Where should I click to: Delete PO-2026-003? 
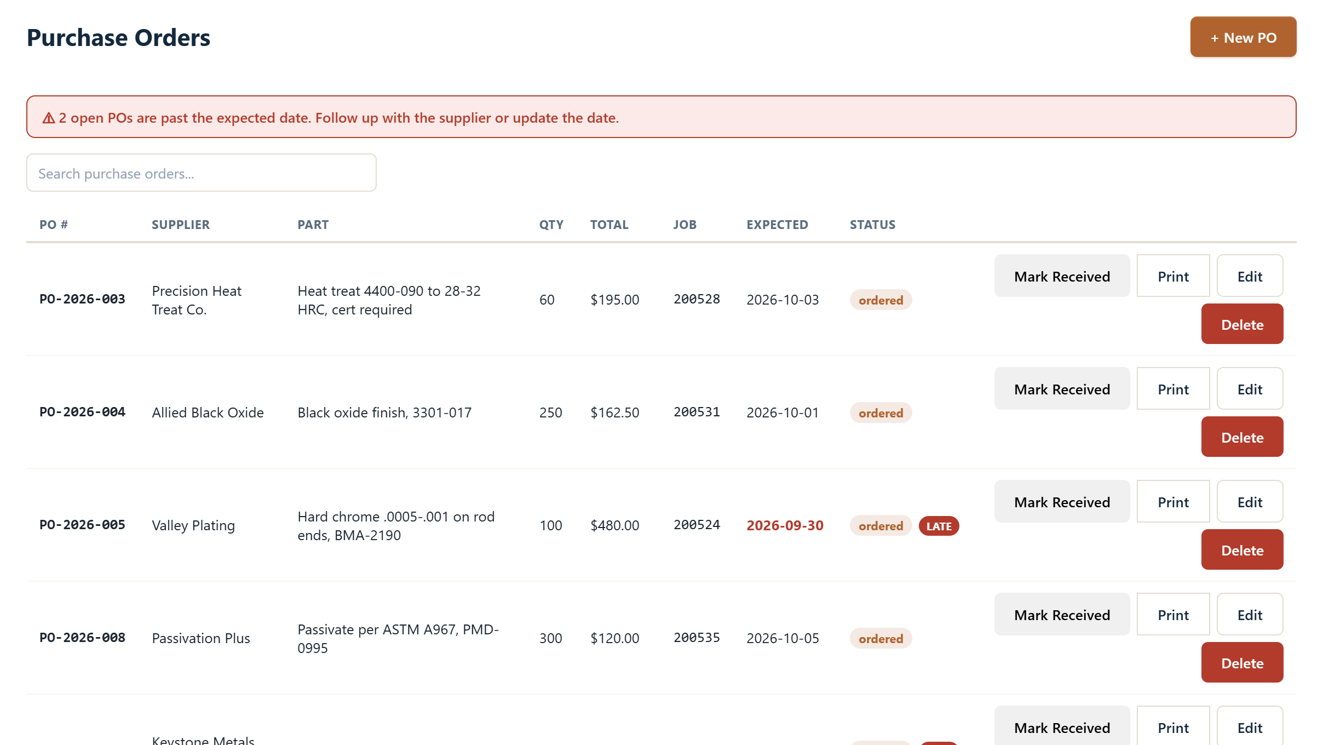[1242, 324]
